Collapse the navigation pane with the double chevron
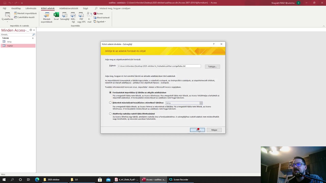This screenshot has width=326, height=183. click(34, 30)
